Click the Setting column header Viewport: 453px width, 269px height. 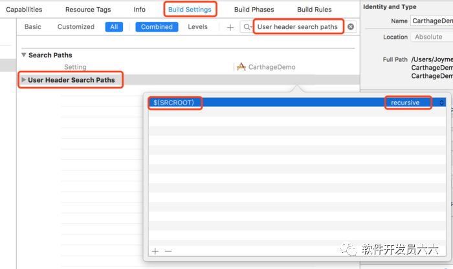75,67
